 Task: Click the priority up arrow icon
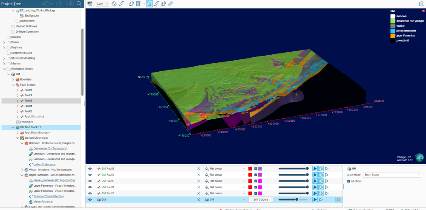pos(60,4)
